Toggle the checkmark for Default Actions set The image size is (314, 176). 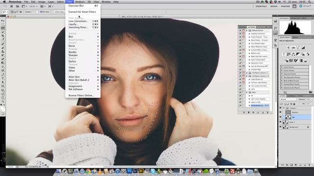point(240,30)
